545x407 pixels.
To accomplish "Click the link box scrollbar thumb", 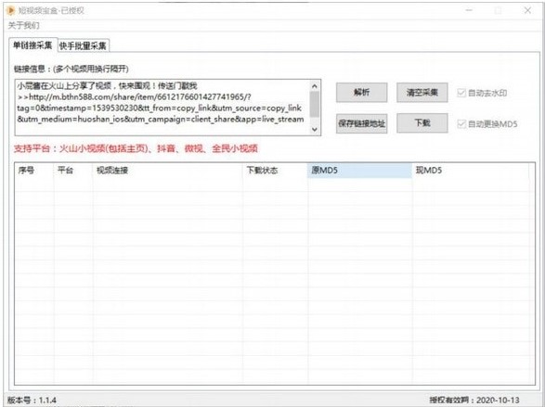I will 315,104.
